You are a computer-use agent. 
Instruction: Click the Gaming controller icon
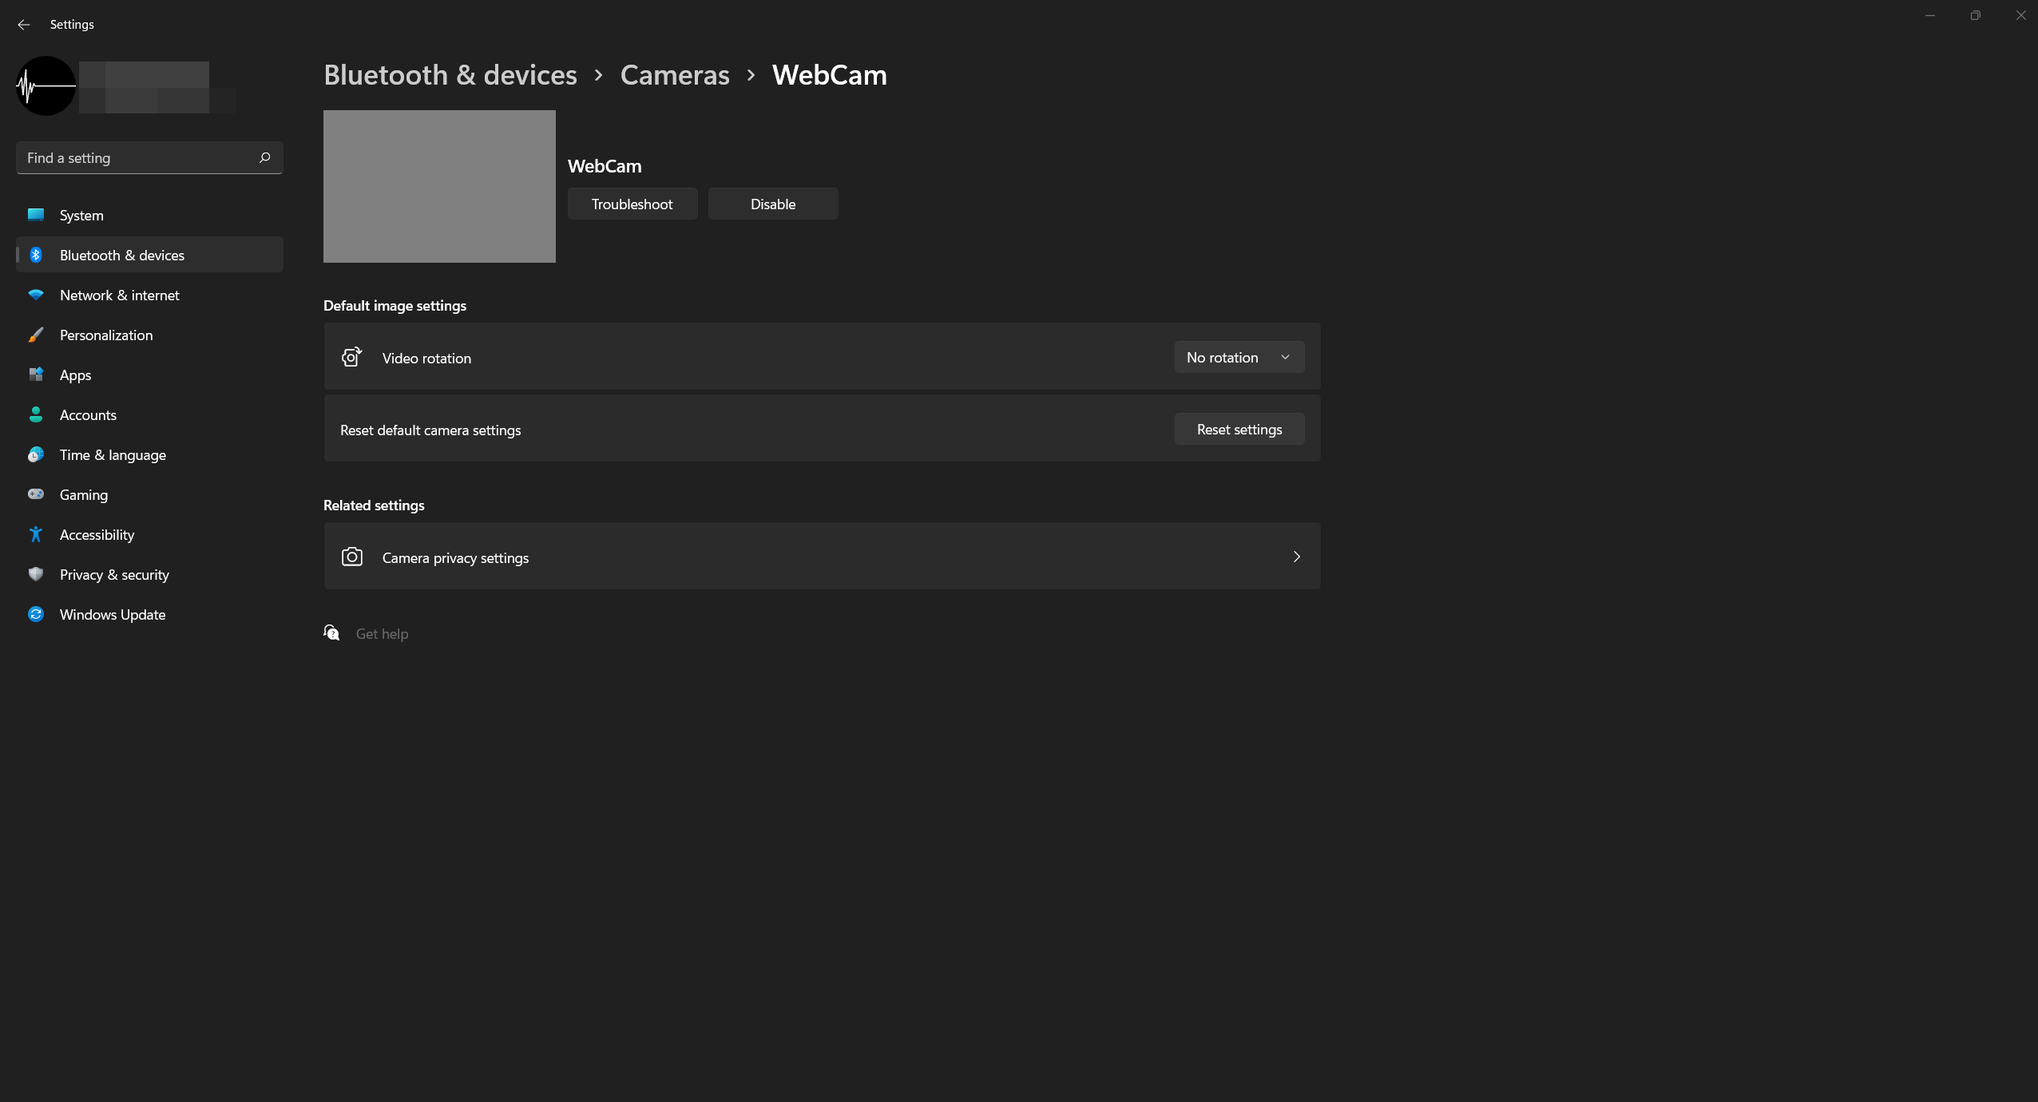(x=36, y=494)
